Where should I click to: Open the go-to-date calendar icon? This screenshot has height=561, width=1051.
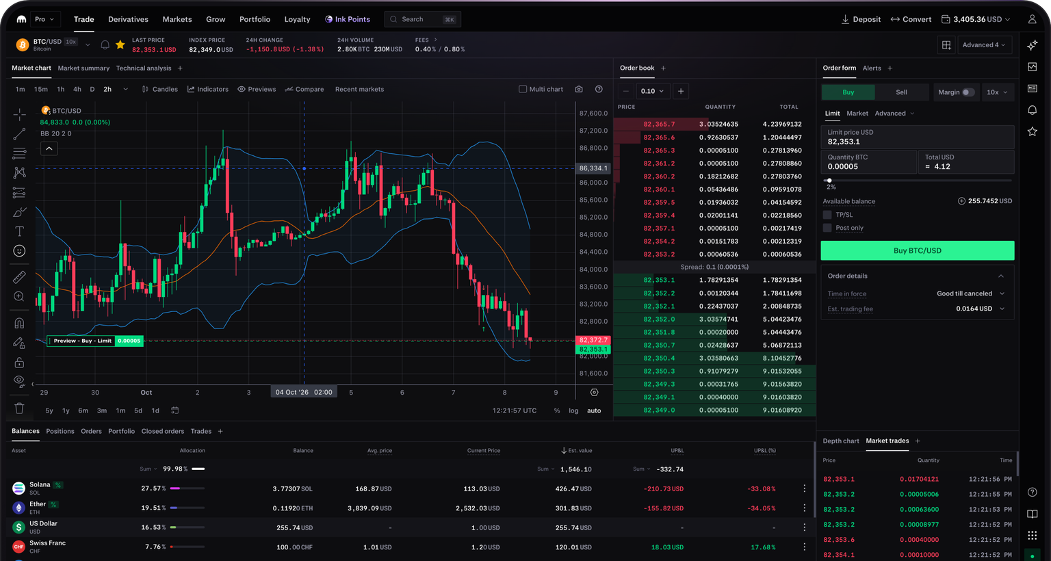(x=174, y=410)
